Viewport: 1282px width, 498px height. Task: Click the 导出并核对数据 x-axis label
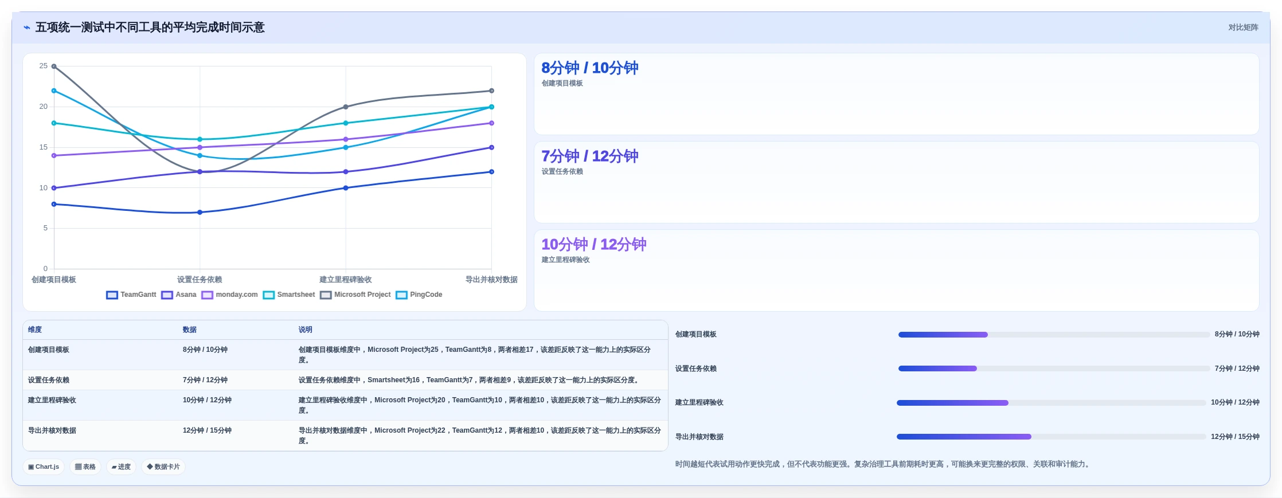[491, 280]
